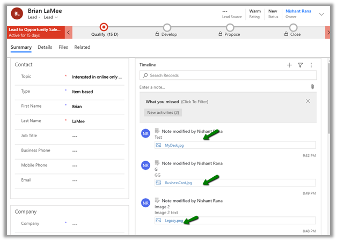Click the paperclip attachment icon
The image size is (337, 241).
[x=312, y=87]
